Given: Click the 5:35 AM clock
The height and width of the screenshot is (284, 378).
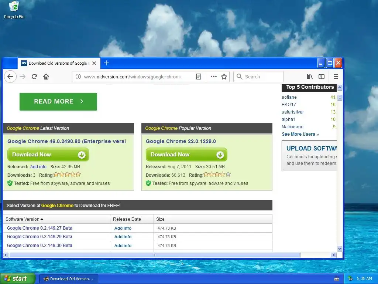Looking at the screenshot, I should point(364,279).
